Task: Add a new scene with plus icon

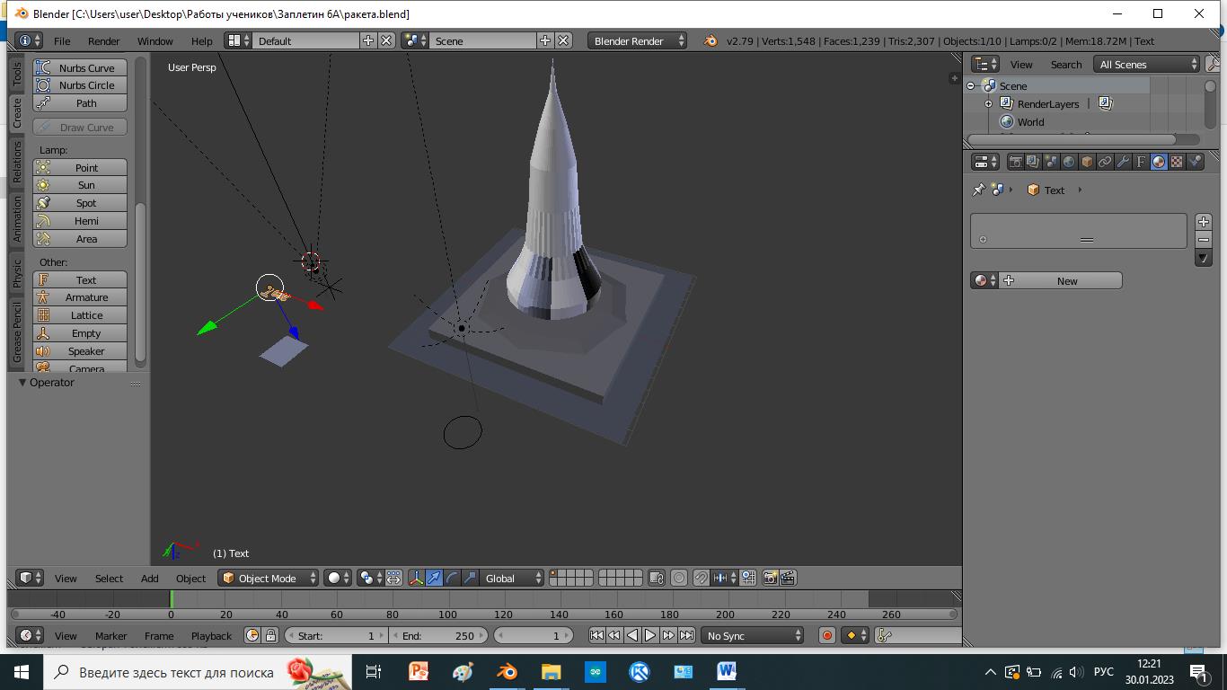Action: [x=545, y=40]
